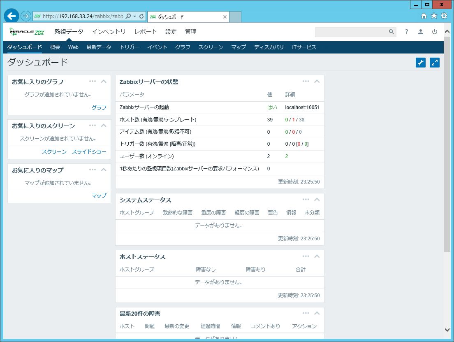Click the browser home icon
This screenshot has width=454, height=342.
(x=424, y=16)
